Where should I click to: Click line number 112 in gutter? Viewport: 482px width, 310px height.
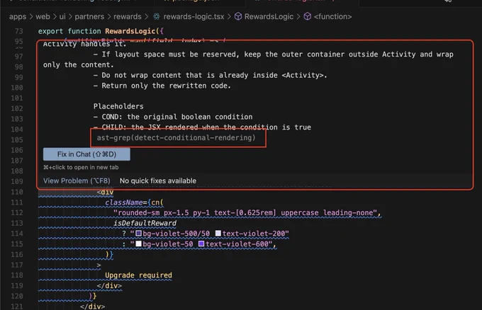tap(17, 213)
